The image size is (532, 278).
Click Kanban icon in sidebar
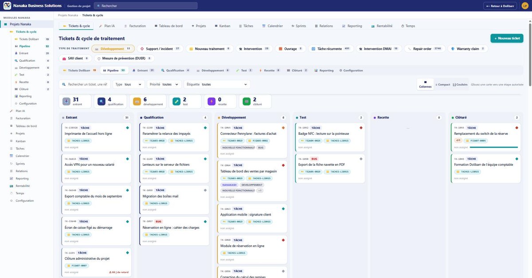11,141
